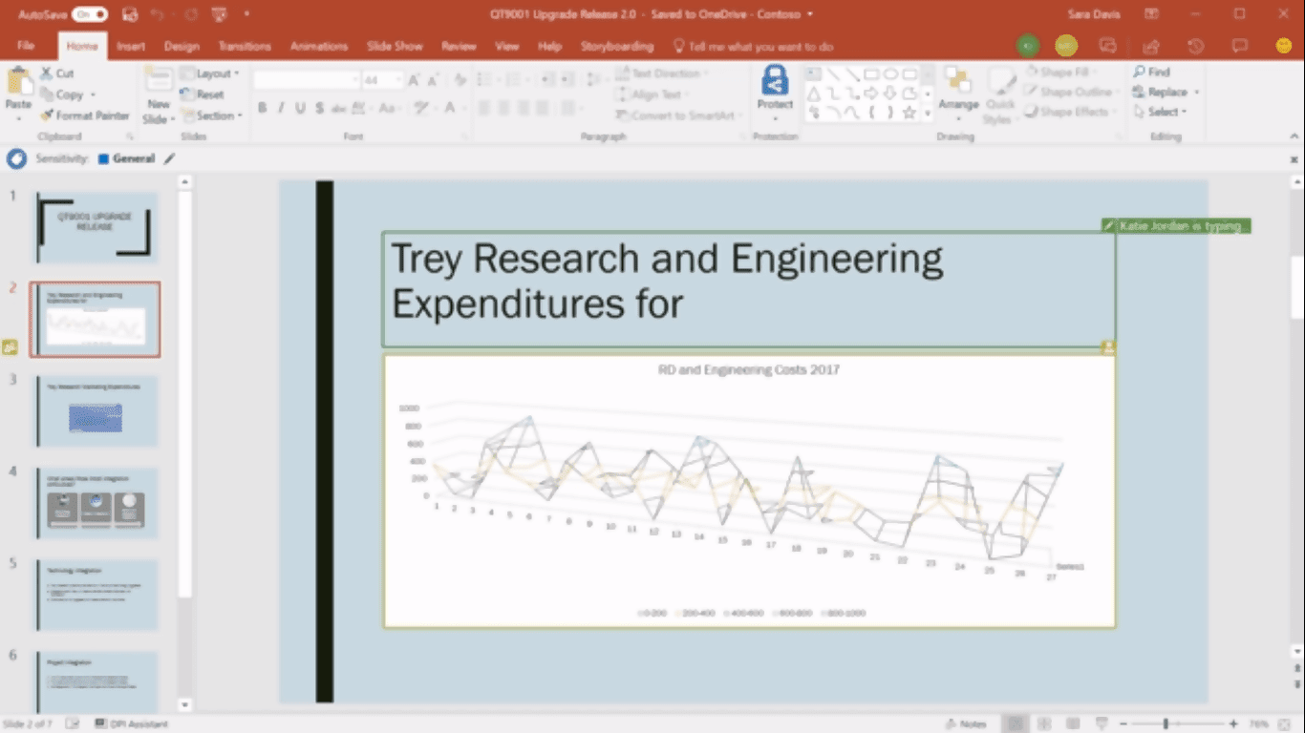Open the Protect feature in the ribbon
1305x733 pixels.
click(774, 91)
